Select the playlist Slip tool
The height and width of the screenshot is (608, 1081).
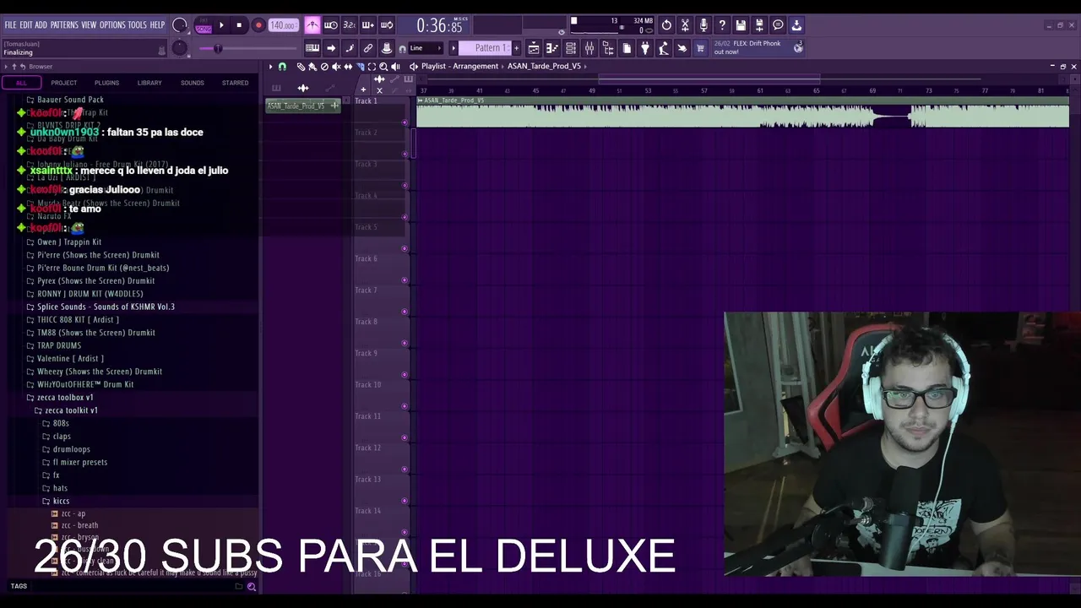348,67
